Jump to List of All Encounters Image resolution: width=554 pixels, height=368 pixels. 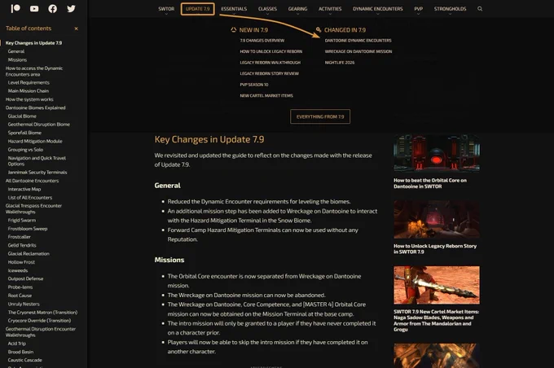30,198
